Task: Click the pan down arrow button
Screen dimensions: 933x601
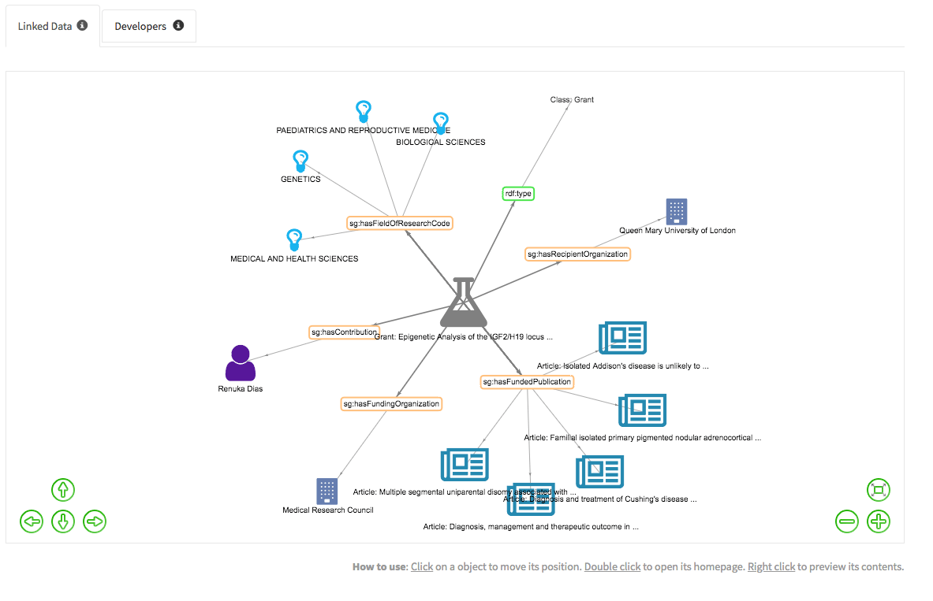Action: click(x=63, y=521)
